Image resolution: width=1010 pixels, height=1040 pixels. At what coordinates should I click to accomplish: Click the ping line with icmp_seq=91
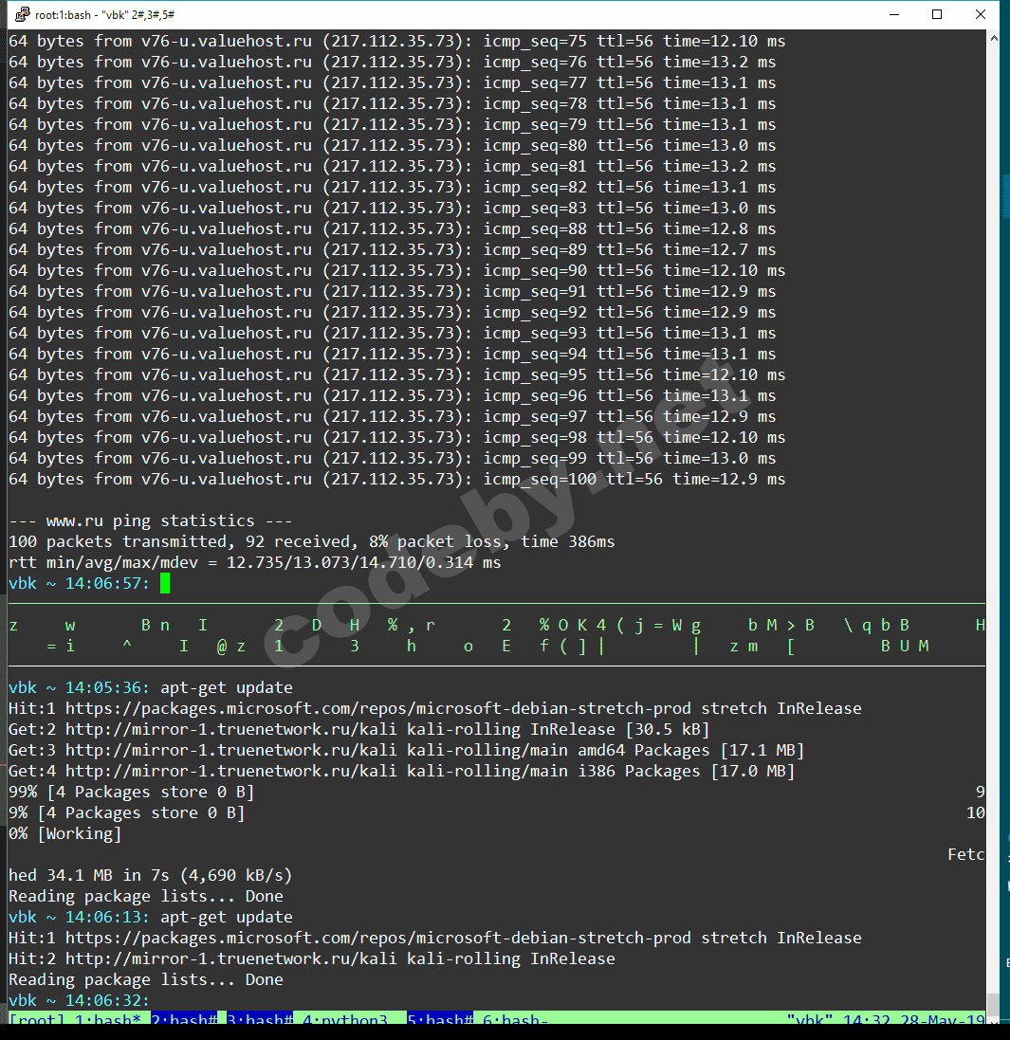point(393,292)
